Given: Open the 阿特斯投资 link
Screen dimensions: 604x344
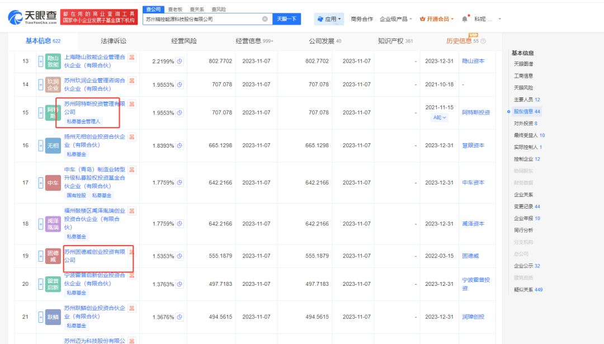Looking at the screenshot, I should [475, 112].
